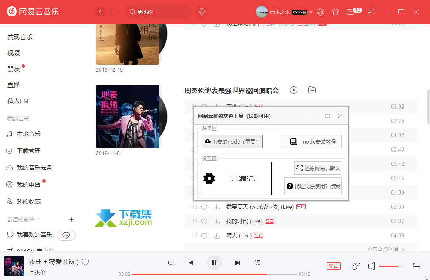Mute the volume speaker icon
This screenshot has height=280, width=430.
pyautogui.click(x=372, y=266)
